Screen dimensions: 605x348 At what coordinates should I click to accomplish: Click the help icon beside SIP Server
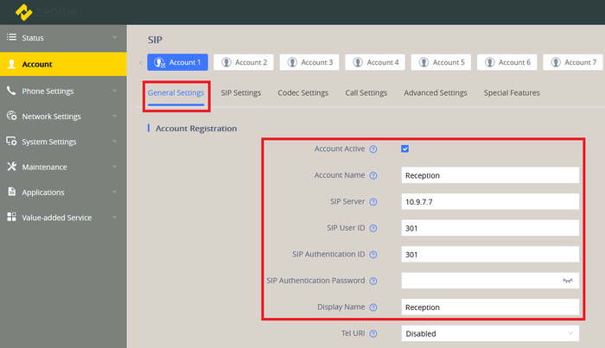[373, 202]
